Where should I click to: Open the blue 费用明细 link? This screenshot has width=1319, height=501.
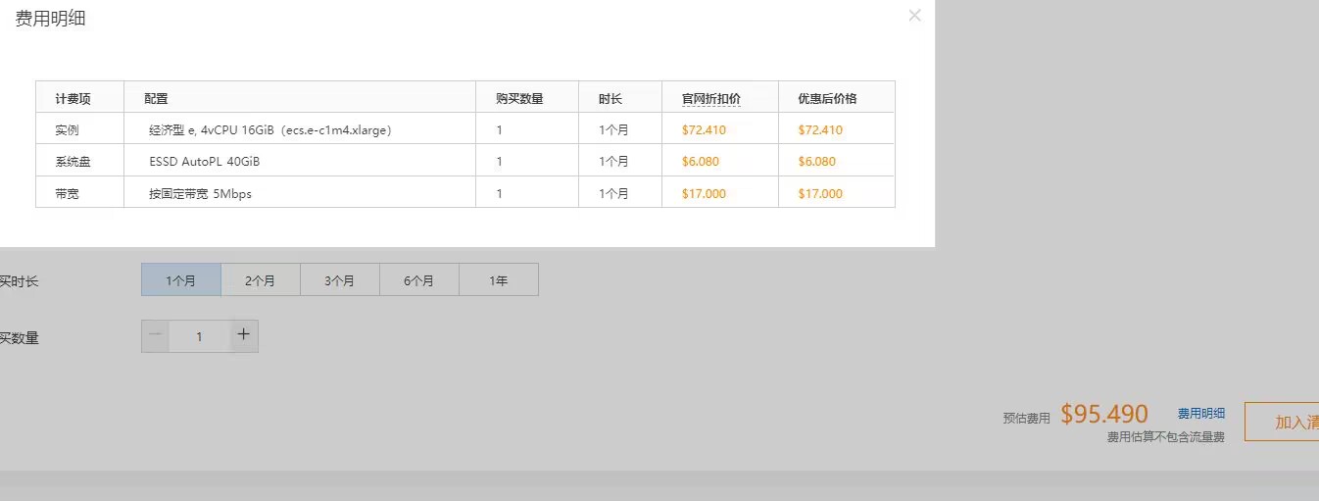point(1200,414)
